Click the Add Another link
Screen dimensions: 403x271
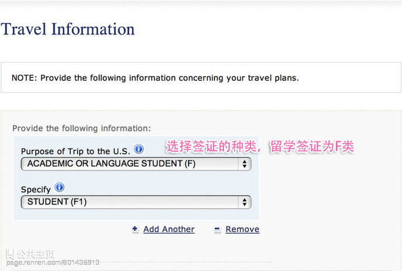169,229
